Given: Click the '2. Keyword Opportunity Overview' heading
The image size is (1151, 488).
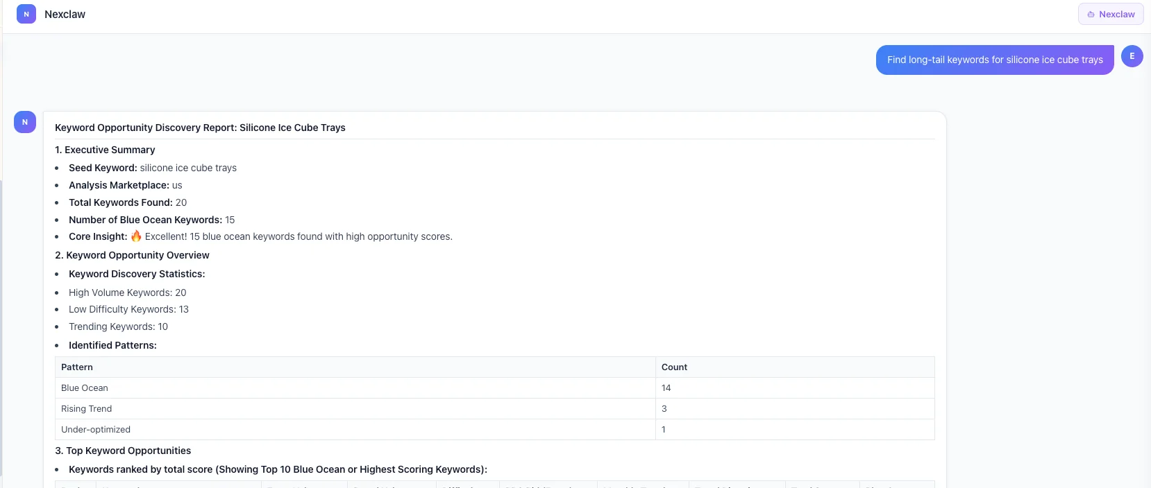Looking at the screenshot, I should [x=132, y=255].
